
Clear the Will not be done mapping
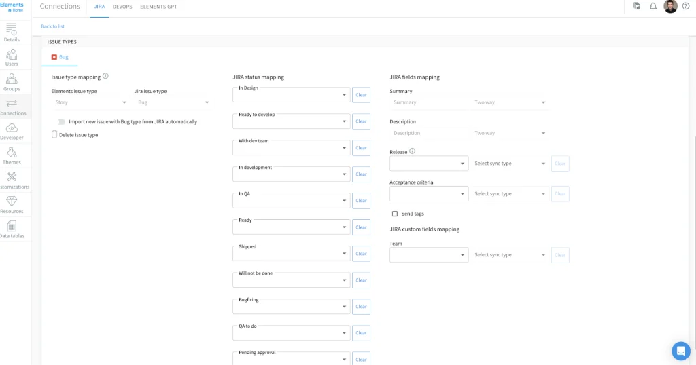pyautogui.click(x=362, y=280)
